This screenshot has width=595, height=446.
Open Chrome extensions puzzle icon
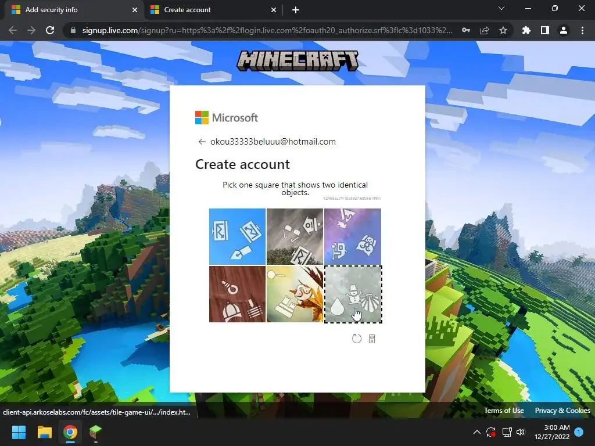point(526,30)
